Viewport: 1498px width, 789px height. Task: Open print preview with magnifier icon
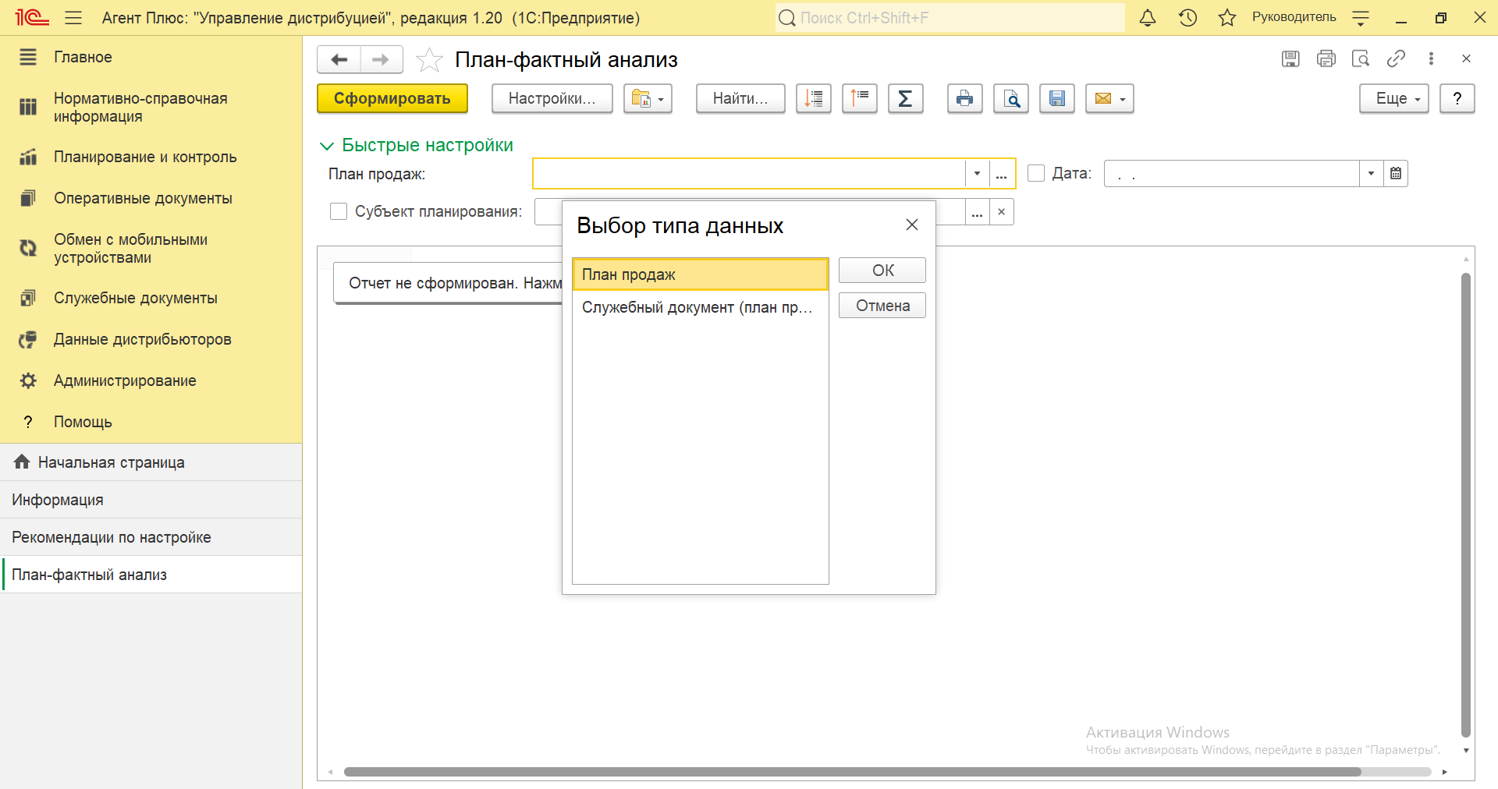[x=1010, y=99]
